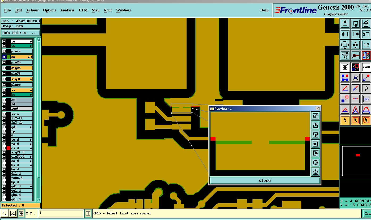Click the zoom in expand icon
The image size is (371, 220).
click(x=345, y=45)
